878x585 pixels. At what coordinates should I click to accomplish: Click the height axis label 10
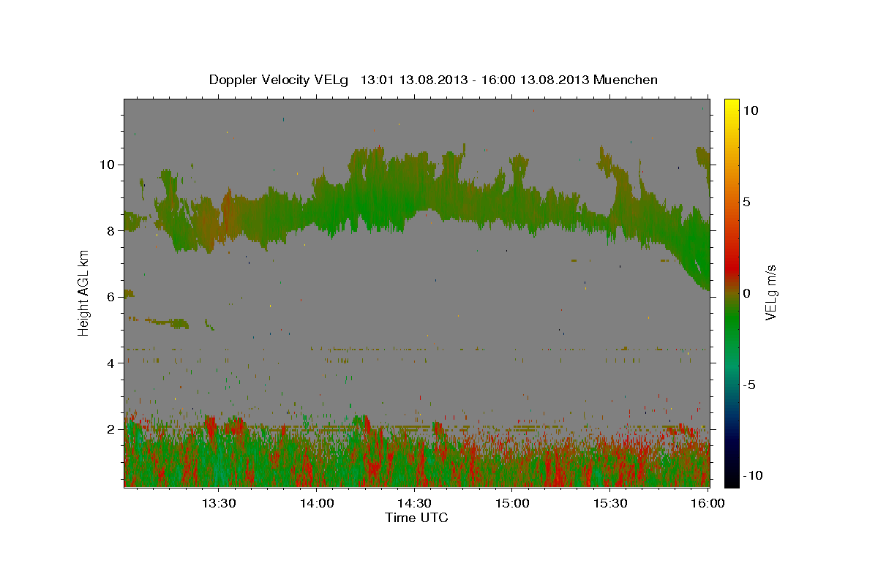107,165
